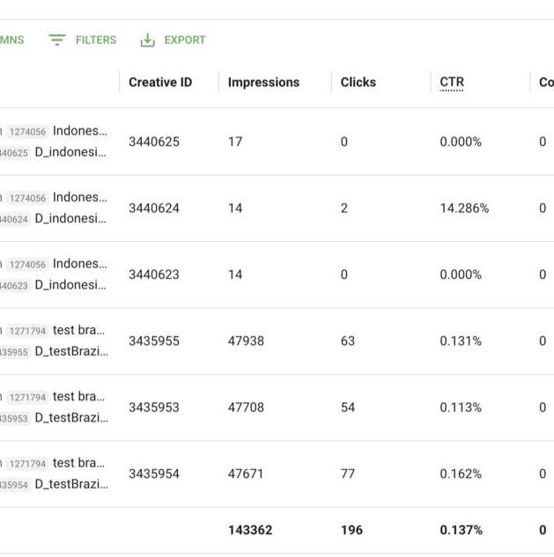Click the clicks value 77
The image size is (554, 557).
pos(348,473)
